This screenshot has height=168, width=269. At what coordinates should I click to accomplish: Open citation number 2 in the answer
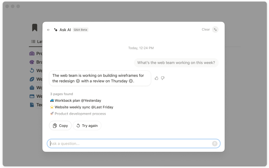click(x=131, y=81)
